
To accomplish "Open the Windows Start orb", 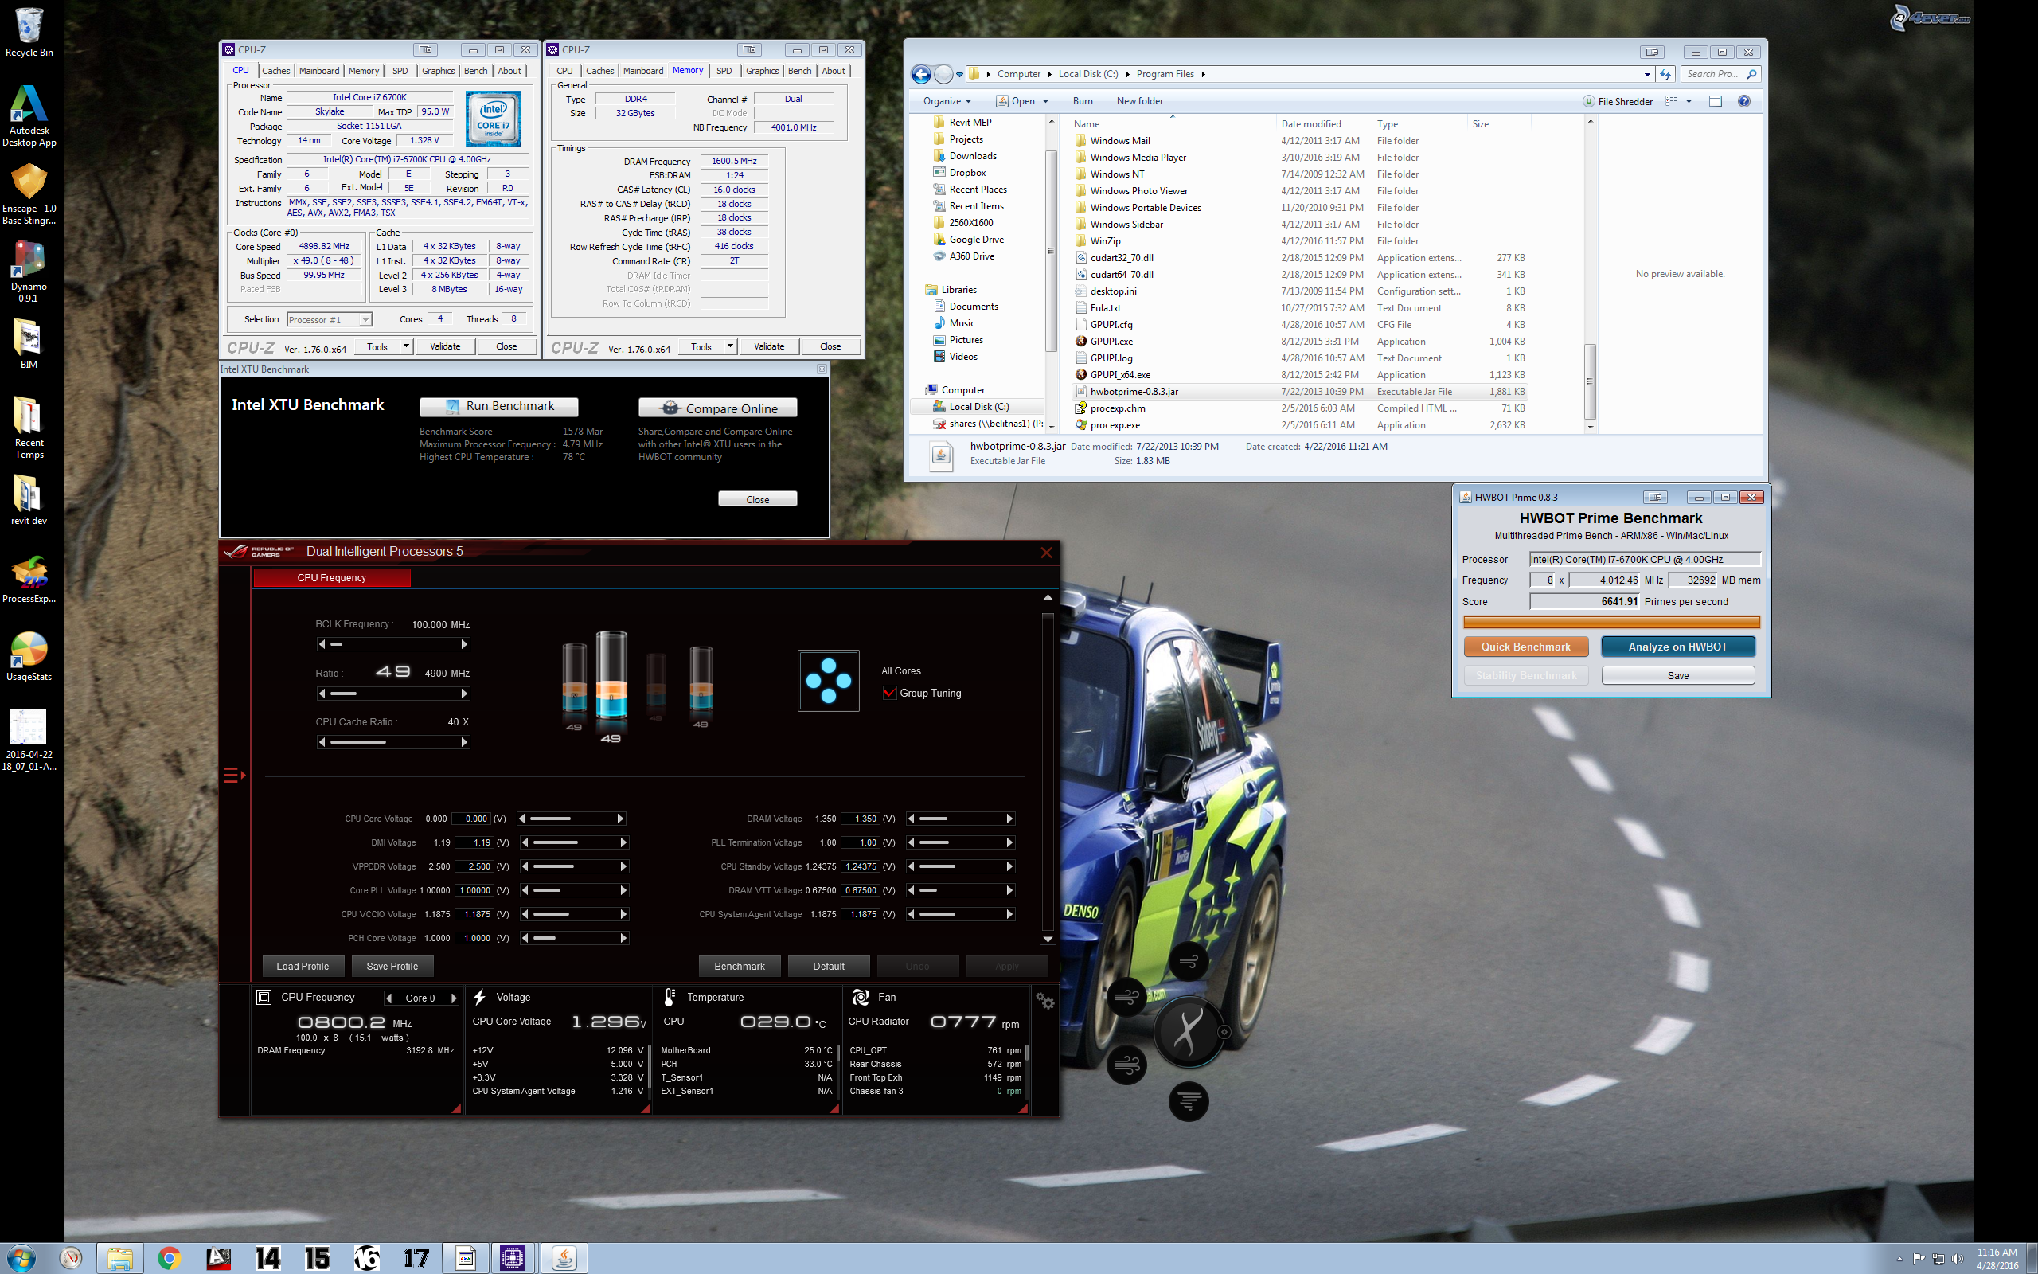I will click(x=22, y=1258).
